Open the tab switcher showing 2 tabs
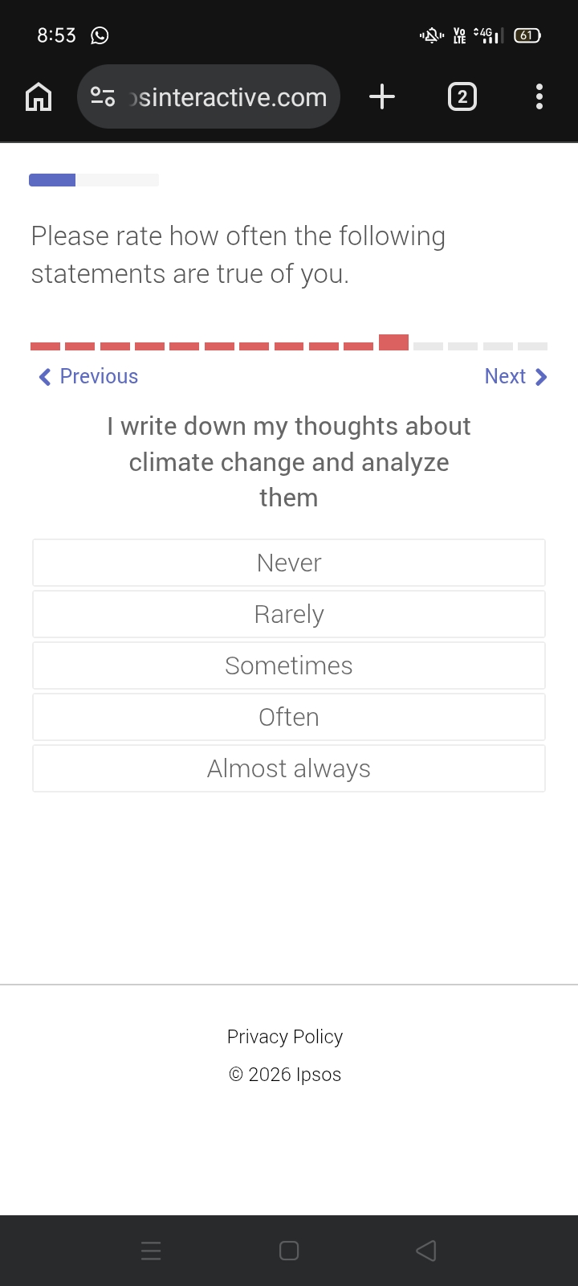Screen dimensions: 578x1286 pos(462,97)
